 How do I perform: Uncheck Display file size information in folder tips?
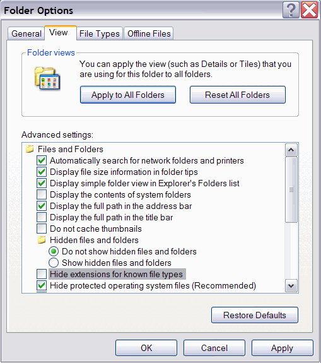(42, 172)
